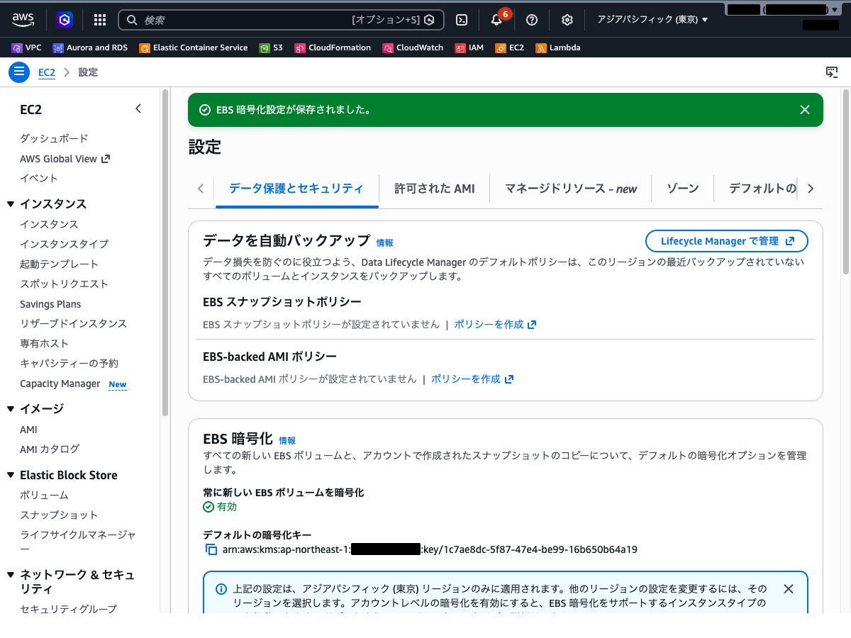This screenshot has height=638, width=851.
Task: Open スナップショット in the sidebar
Action: [x=59, y=515]
